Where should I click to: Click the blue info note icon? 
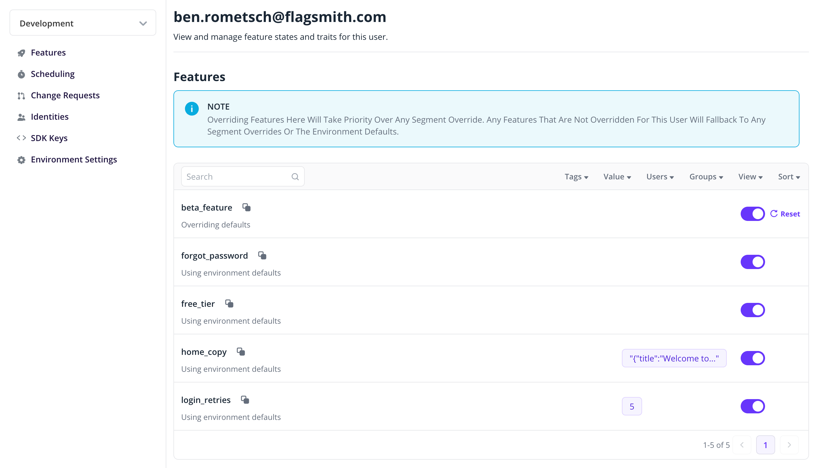(192, 109)
